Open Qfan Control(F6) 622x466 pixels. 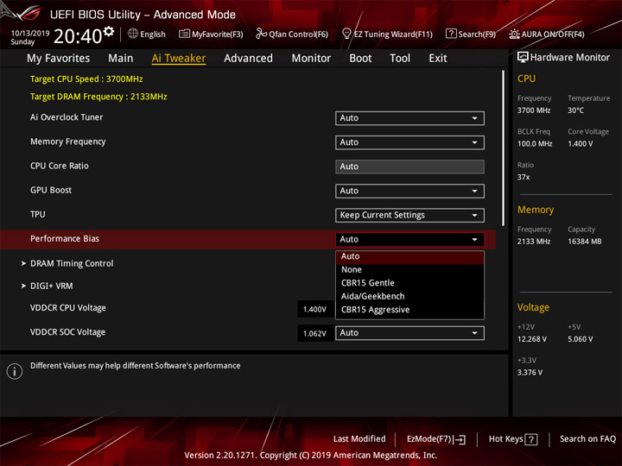(x=292, y=34)
